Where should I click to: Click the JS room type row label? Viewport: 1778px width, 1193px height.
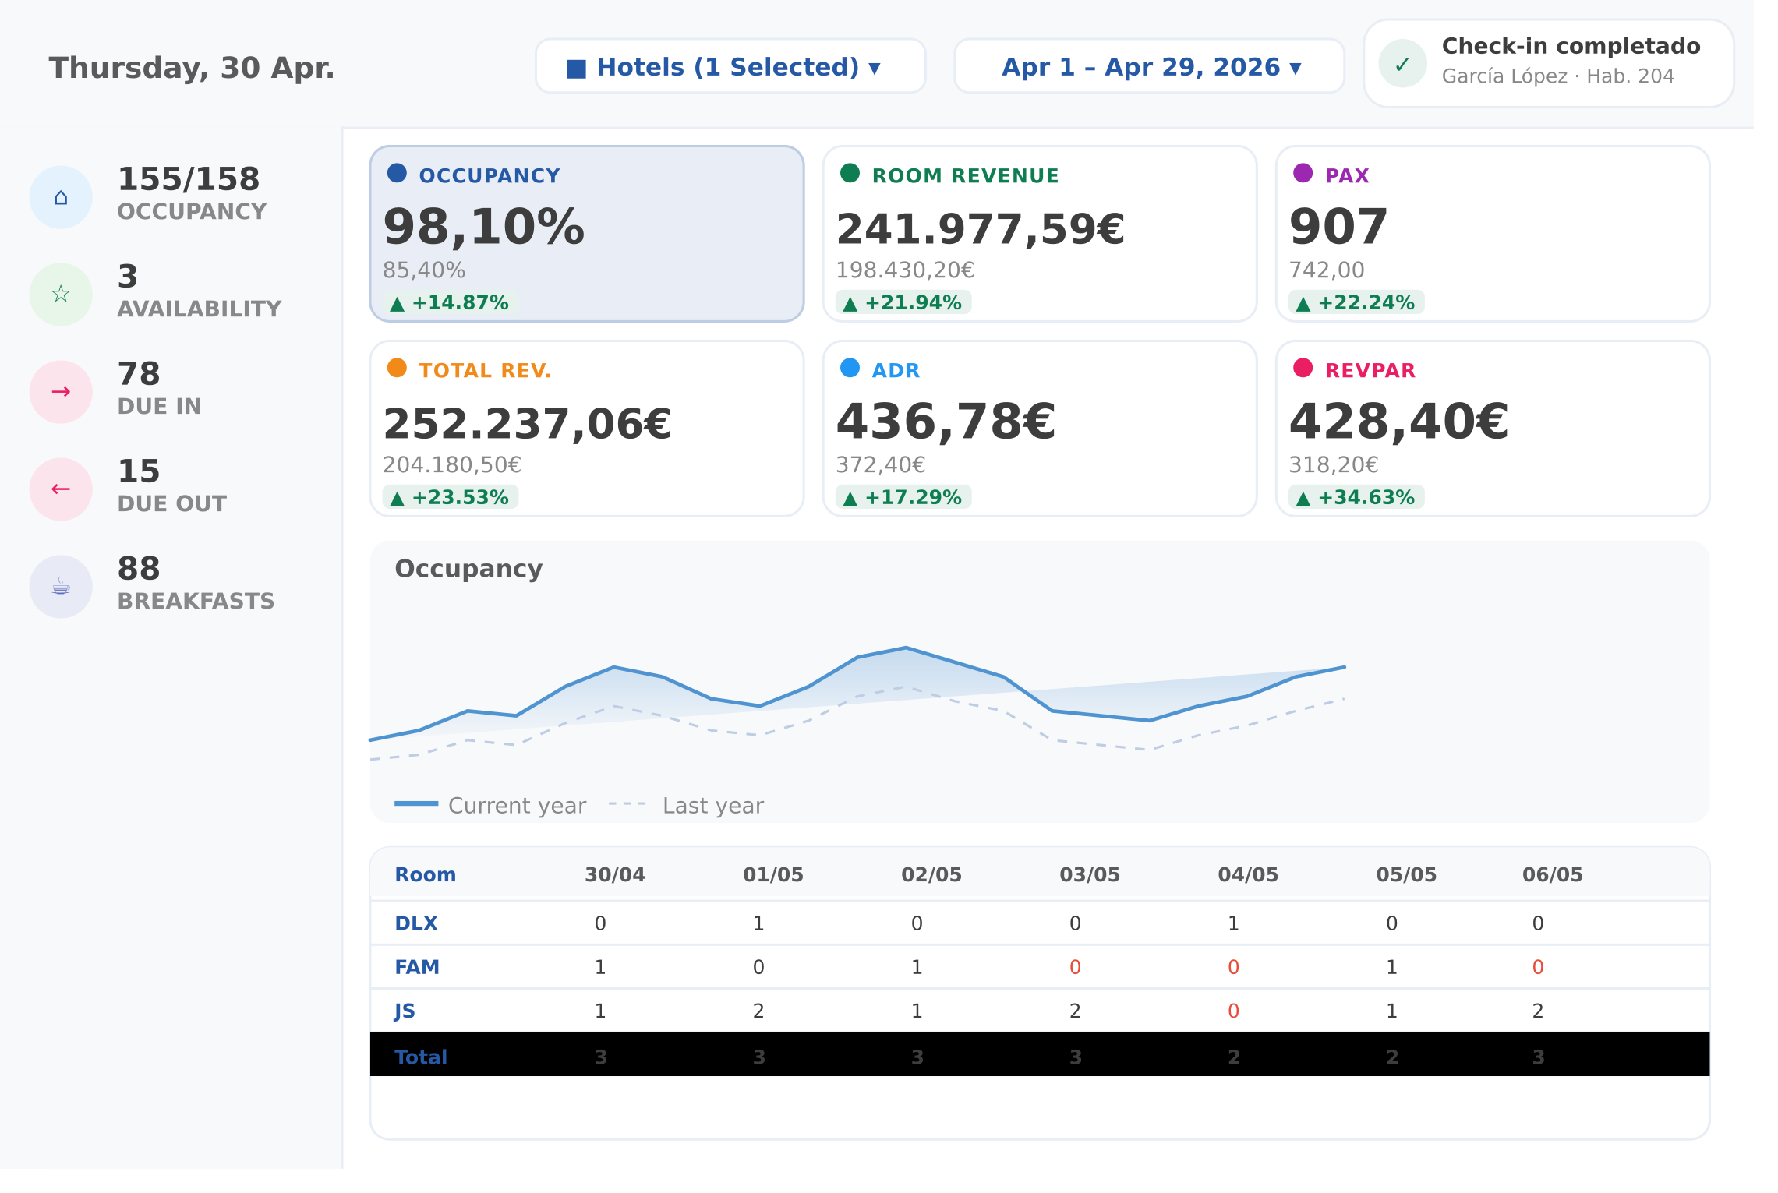click(x=405, y=1011)
